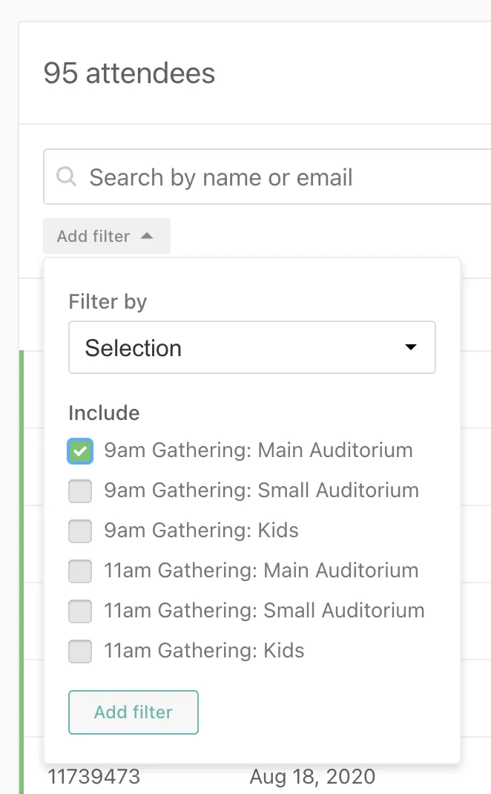
Task: Click the 11am Gathering: Kids label text
Action: 204,651
